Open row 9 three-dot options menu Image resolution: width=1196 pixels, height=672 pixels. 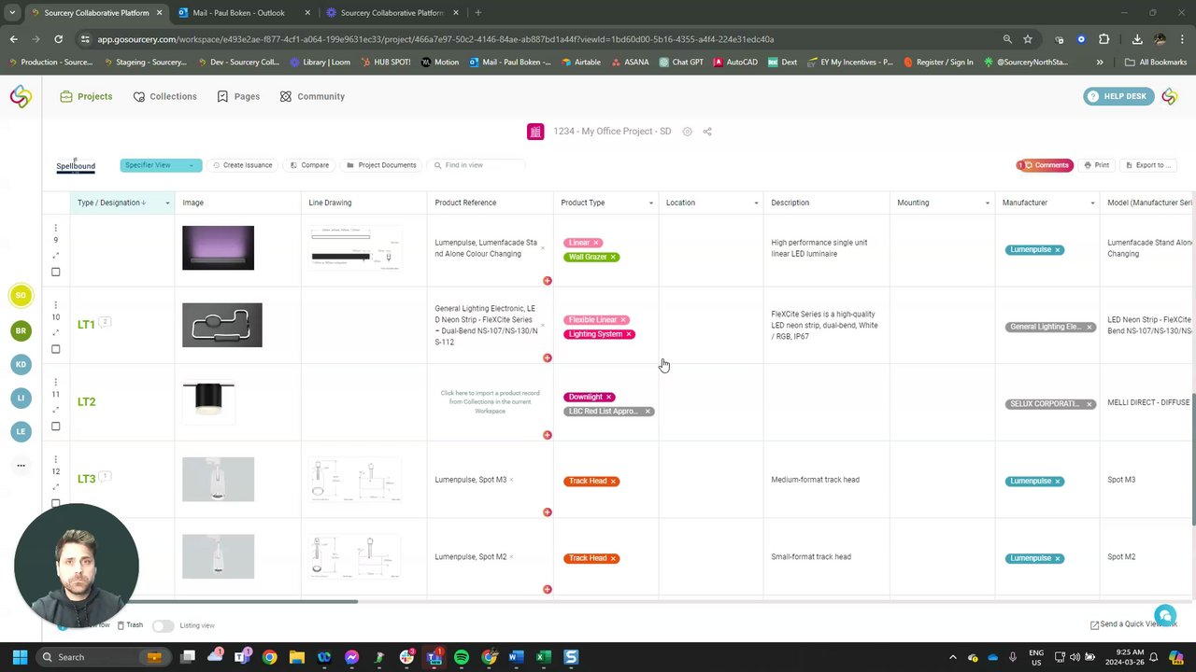click(55, 228)
